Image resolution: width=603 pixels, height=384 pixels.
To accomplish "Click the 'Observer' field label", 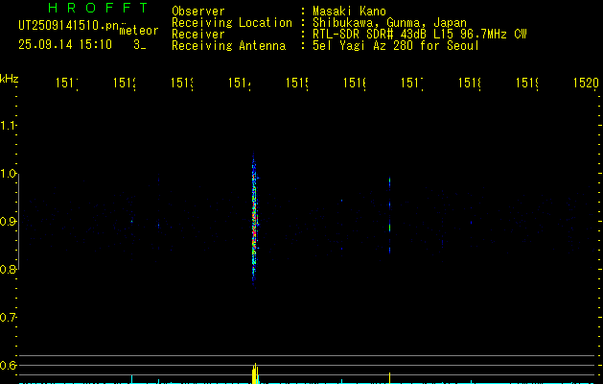I will [198, 11].
